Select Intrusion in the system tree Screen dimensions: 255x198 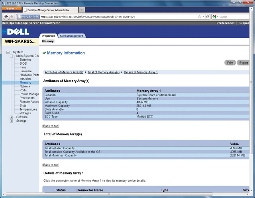[25, 79]
